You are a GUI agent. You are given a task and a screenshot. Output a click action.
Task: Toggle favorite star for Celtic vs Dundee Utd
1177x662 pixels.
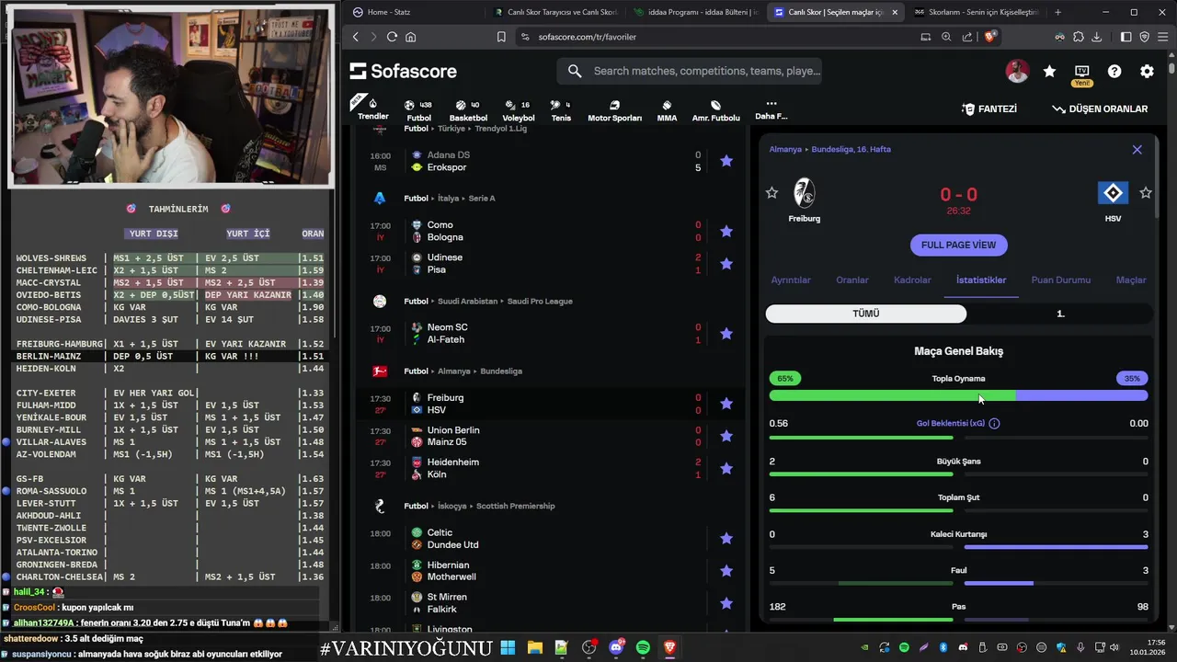(x=726, y=538)
